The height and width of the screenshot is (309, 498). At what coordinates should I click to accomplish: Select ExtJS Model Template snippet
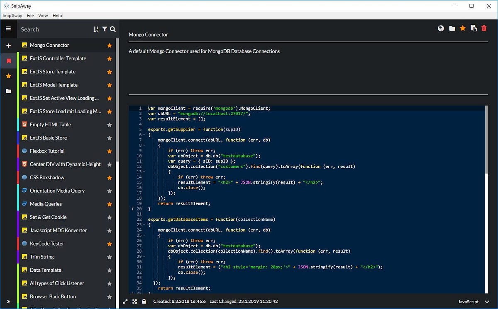point(66,85)
